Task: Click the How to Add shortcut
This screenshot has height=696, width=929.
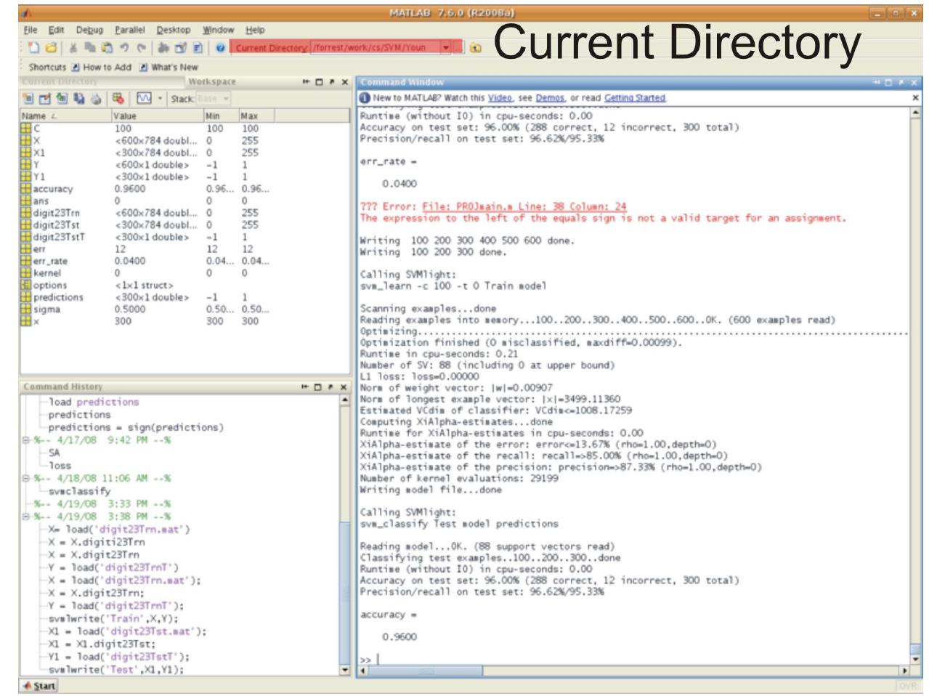Action: pyautogui.click(x=101, y=67)
